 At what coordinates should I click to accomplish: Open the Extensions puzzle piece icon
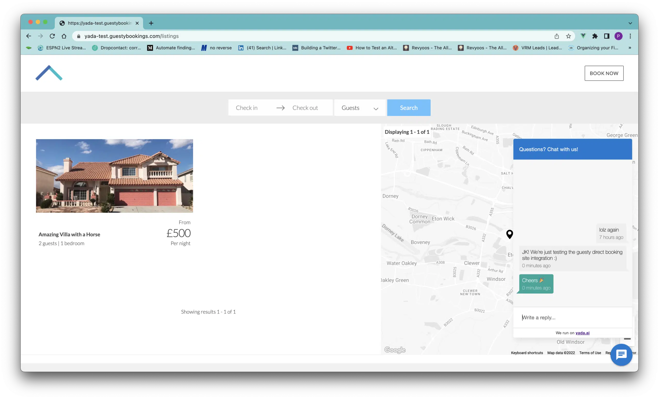coord(595,36)
